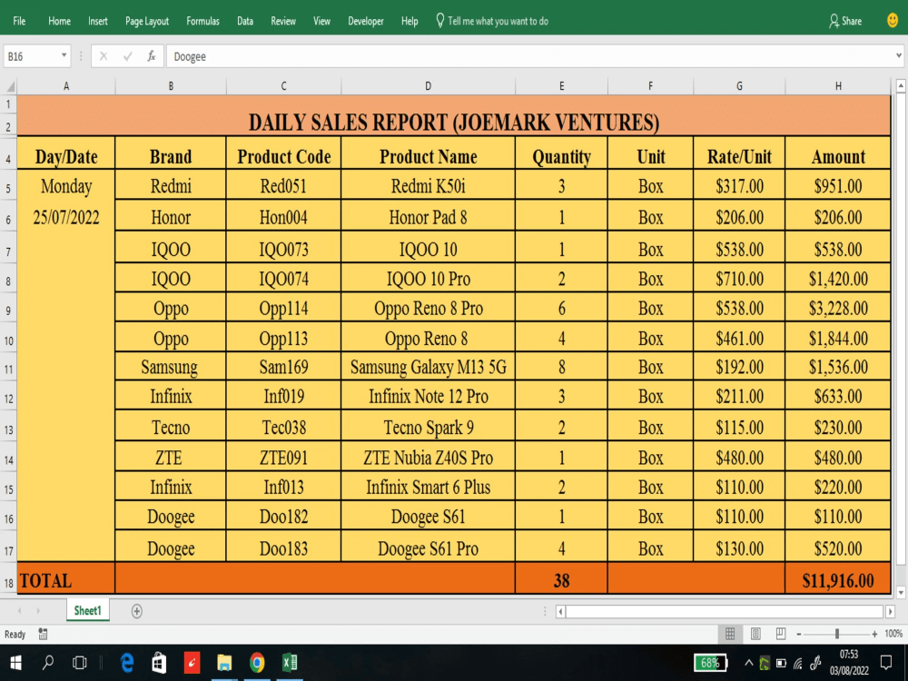Open Task View on the taskbar
Screen dimensions: 908x681
click(x=79, y=663)
